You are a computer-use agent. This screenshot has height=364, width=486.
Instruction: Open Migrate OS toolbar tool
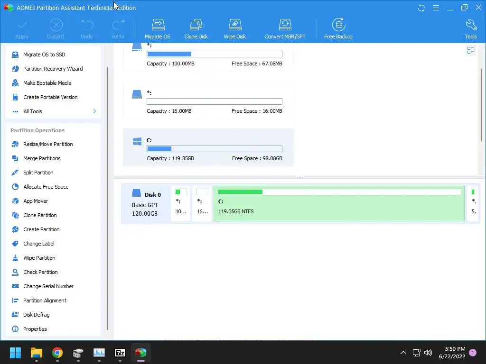pyautogui.click(x=158, y=29)
